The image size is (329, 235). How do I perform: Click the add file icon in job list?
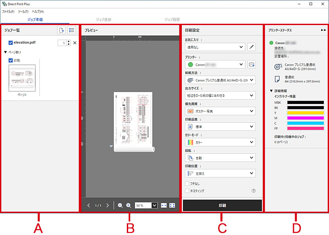[x=61, y=30]
